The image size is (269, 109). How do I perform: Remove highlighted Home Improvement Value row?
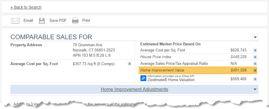tap(255, 70)
